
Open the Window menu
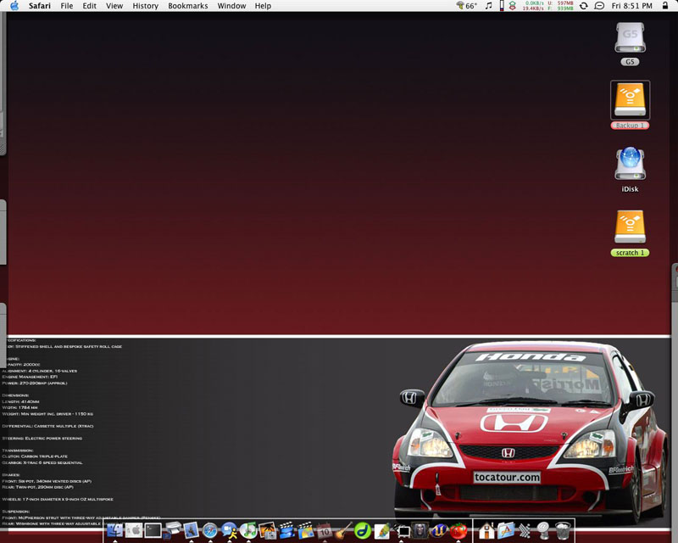(x=231, y=6)
